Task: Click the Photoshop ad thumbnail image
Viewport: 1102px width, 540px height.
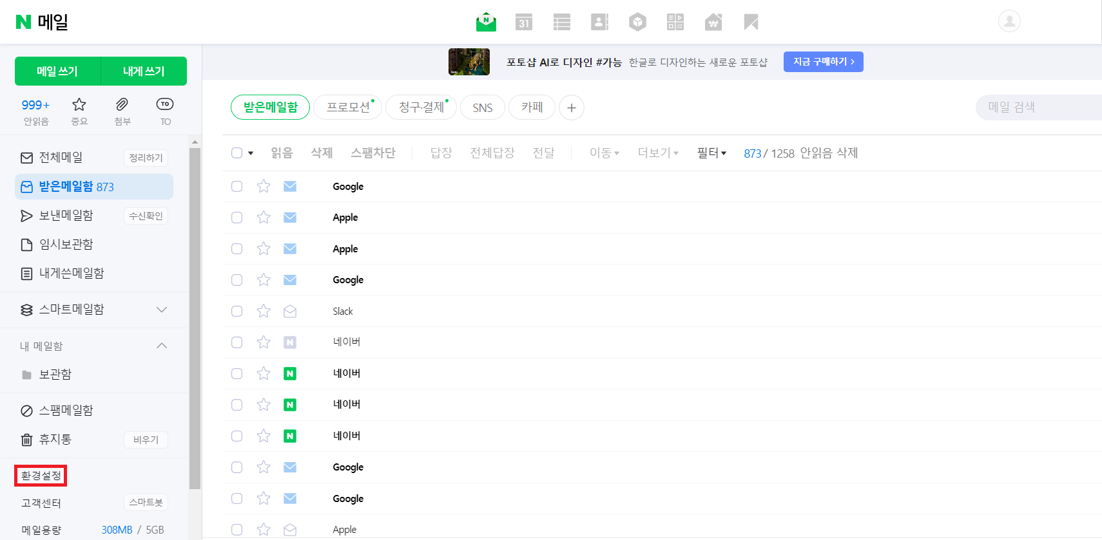Action: (x=469, y=62)
